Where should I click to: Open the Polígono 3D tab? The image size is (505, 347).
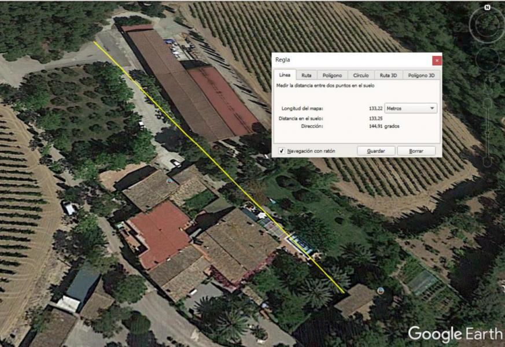(421, 75)
